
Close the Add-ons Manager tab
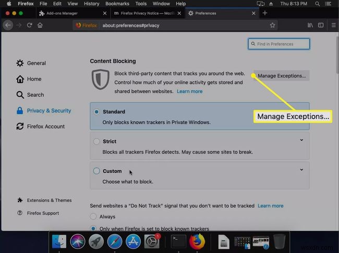click(105, 13)
